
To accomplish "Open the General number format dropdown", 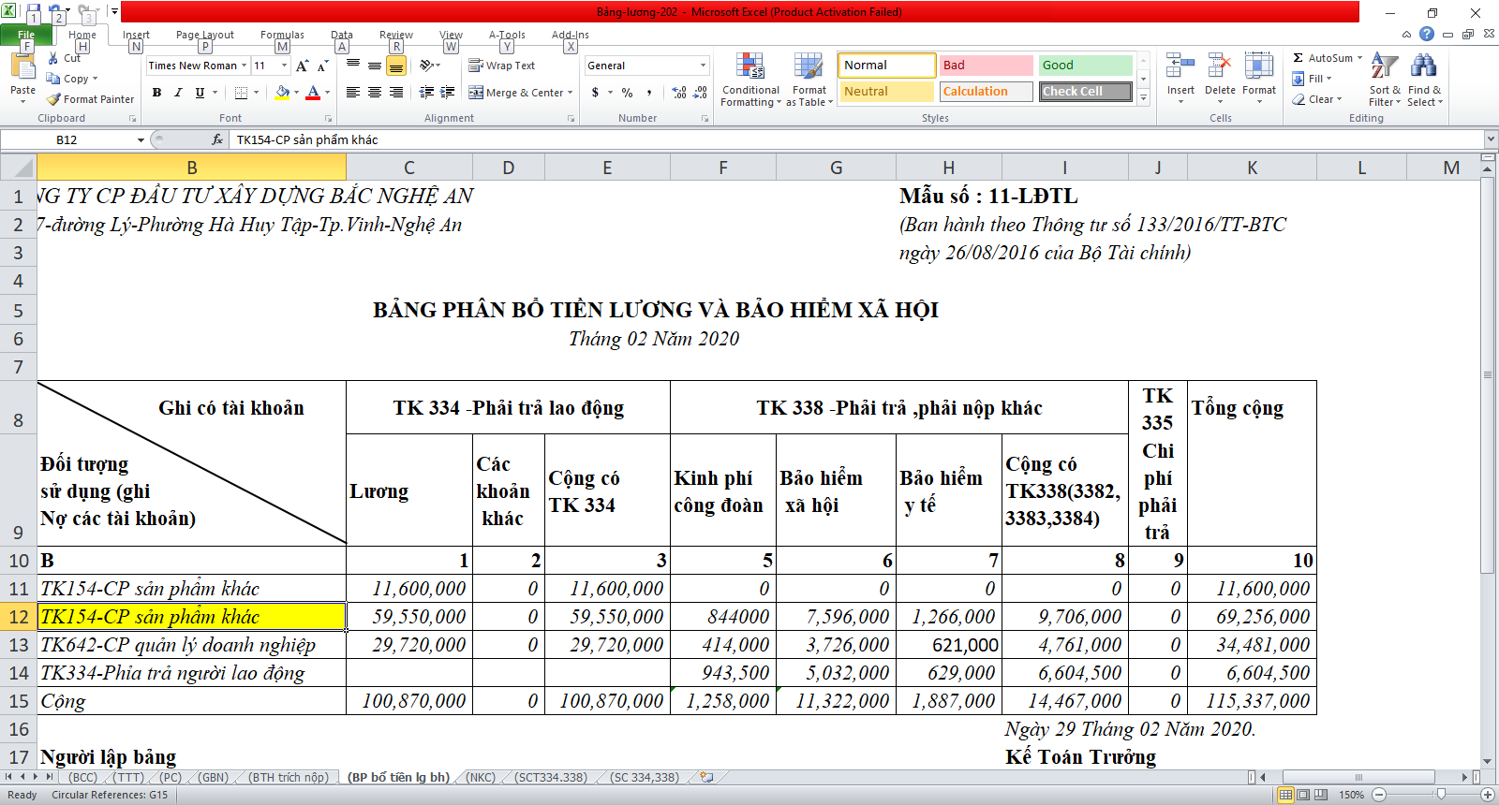I will point(703,66).
